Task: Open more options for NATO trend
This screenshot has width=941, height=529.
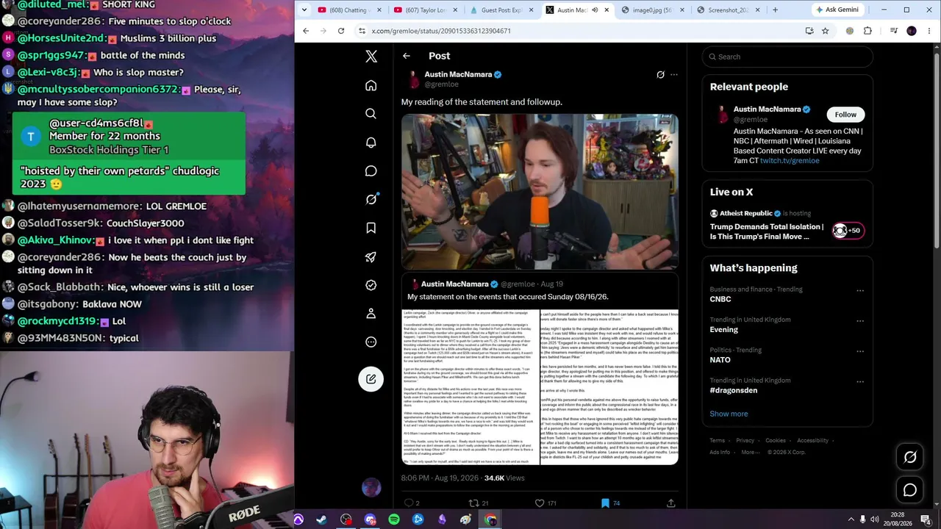Action: coord(860,351)
